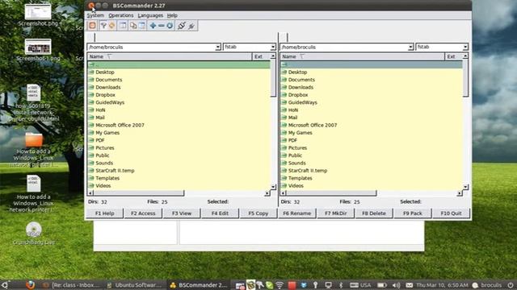The width and height of the screenshot is (517, 290).
Task: Click the F4 Edit button
Action: tap(220, 213)
